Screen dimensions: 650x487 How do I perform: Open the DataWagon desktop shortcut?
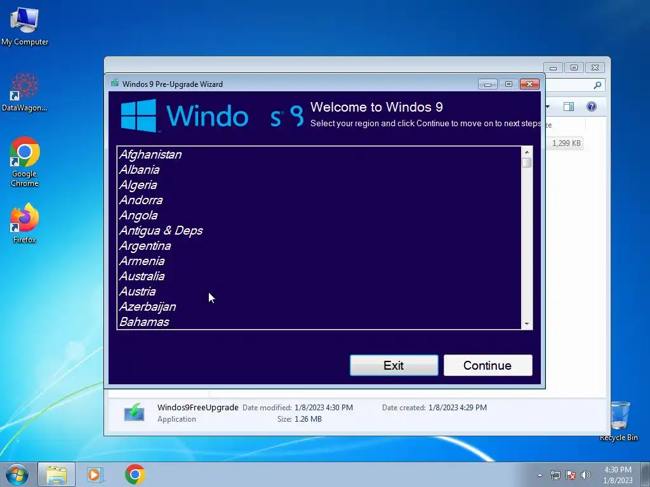[25, 92]
